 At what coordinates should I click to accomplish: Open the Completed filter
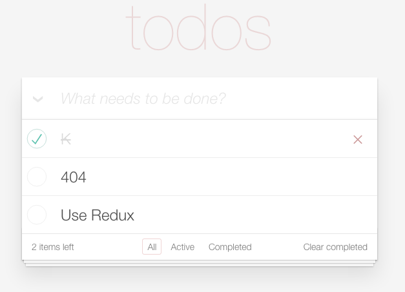(230, 247)
